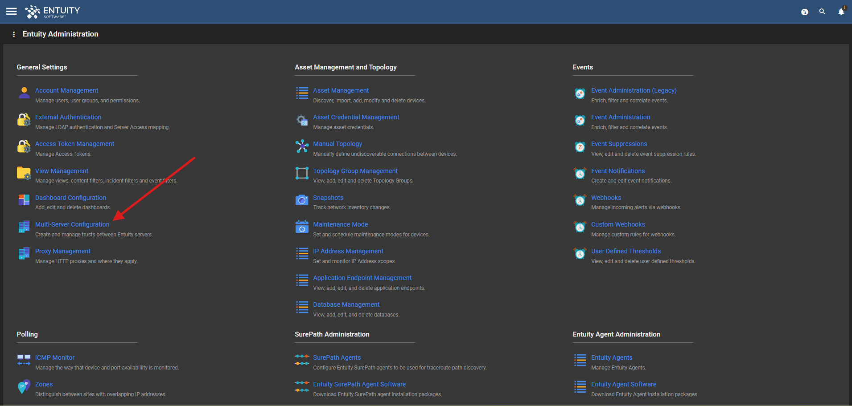This screenshot has height=406, width=852.
Task: Open the Custom Webhooks link
Action: tap(618, 224)
